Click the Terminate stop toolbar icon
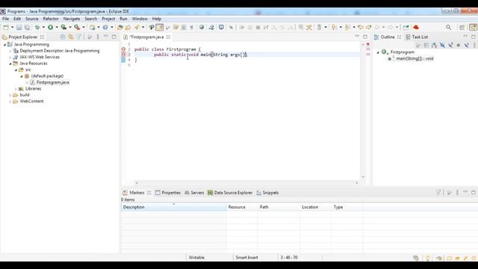 258,28
